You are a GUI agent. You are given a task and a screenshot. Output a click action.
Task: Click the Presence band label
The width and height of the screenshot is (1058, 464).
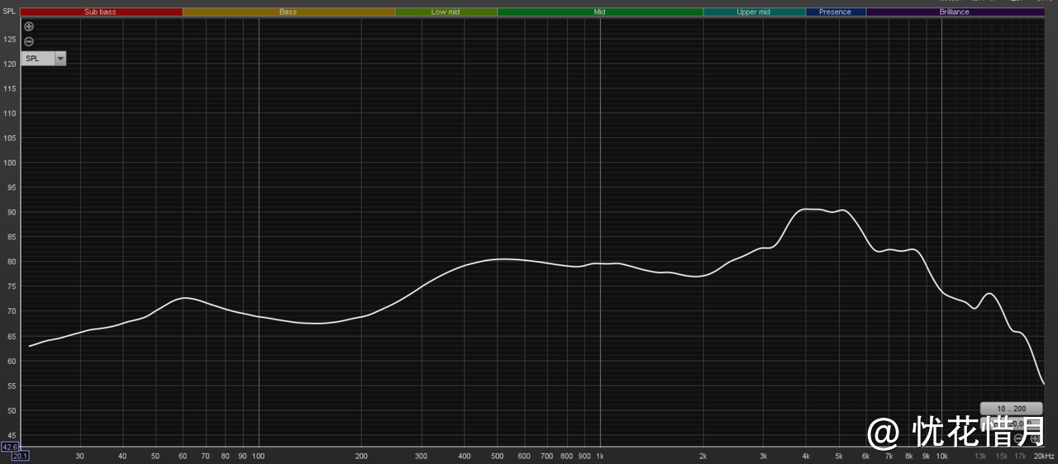835,12
